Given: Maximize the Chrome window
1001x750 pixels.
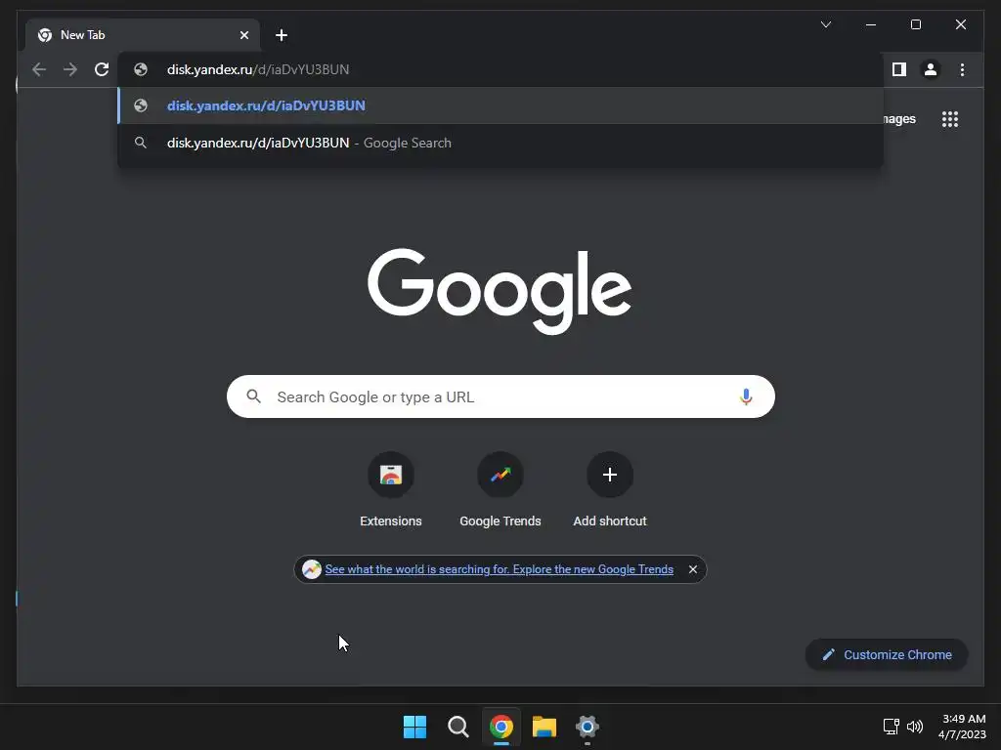Looking at the screenshot, I should pyautogui.click(x=915, y=24).
